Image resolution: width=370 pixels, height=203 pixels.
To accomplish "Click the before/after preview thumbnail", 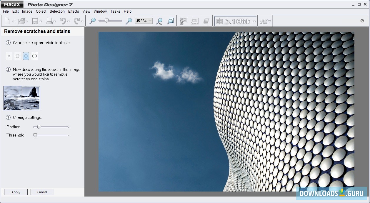I will (22, 98).
